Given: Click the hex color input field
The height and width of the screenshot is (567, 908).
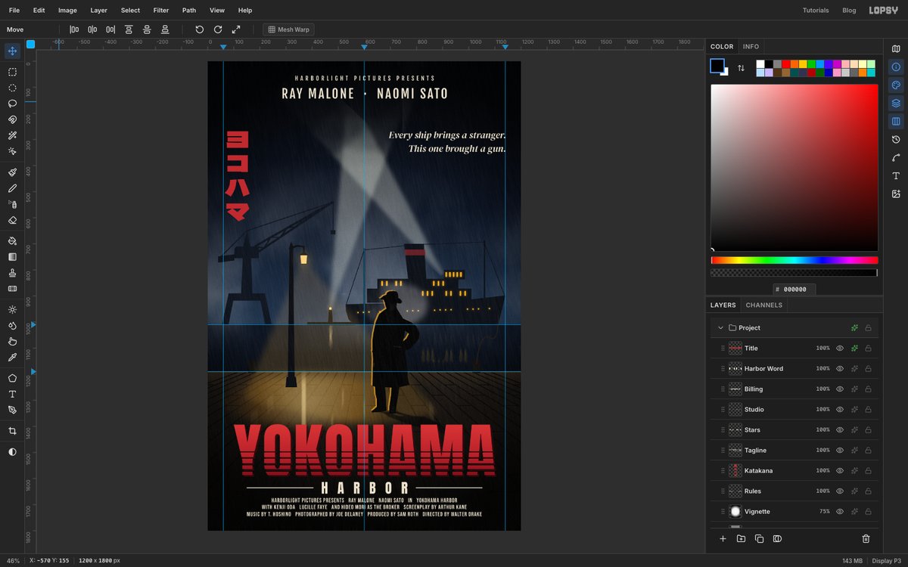Looking at the screenshot, I should tap(794, 290).
